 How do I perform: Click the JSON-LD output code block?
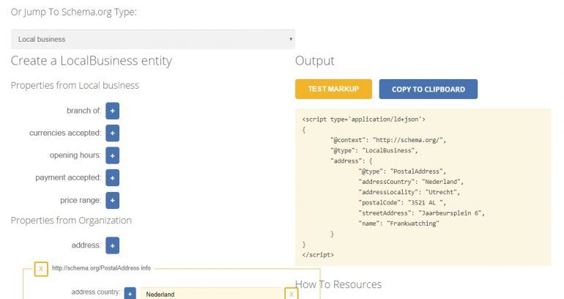click(423, 187)
